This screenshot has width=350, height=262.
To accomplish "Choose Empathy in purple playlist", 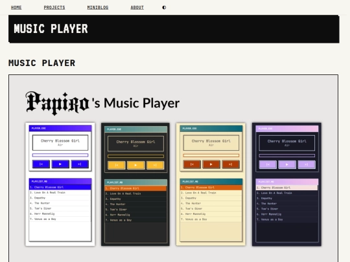I will point(287,199).
